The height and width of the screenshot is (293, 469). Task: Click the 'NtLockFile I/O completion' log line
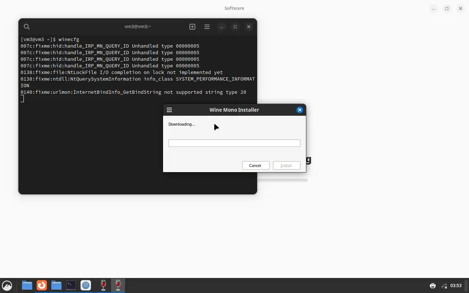[122, 72]
